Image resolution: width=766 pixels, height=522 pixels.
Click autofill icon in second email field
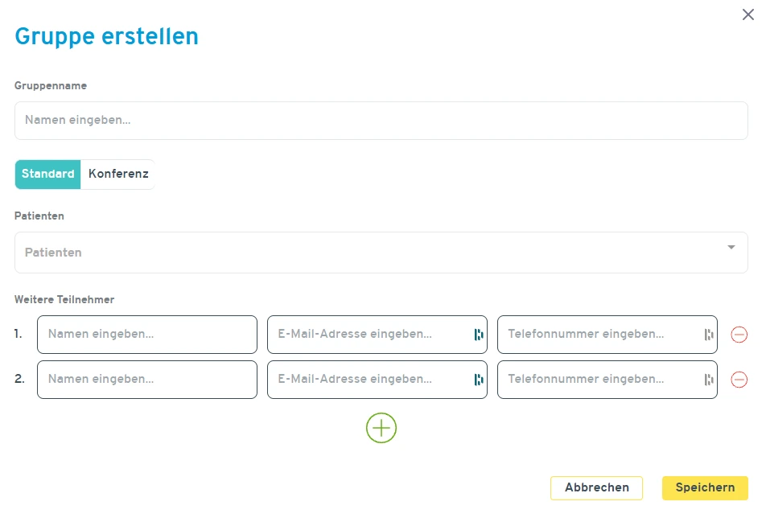click(x=478, y=380)
